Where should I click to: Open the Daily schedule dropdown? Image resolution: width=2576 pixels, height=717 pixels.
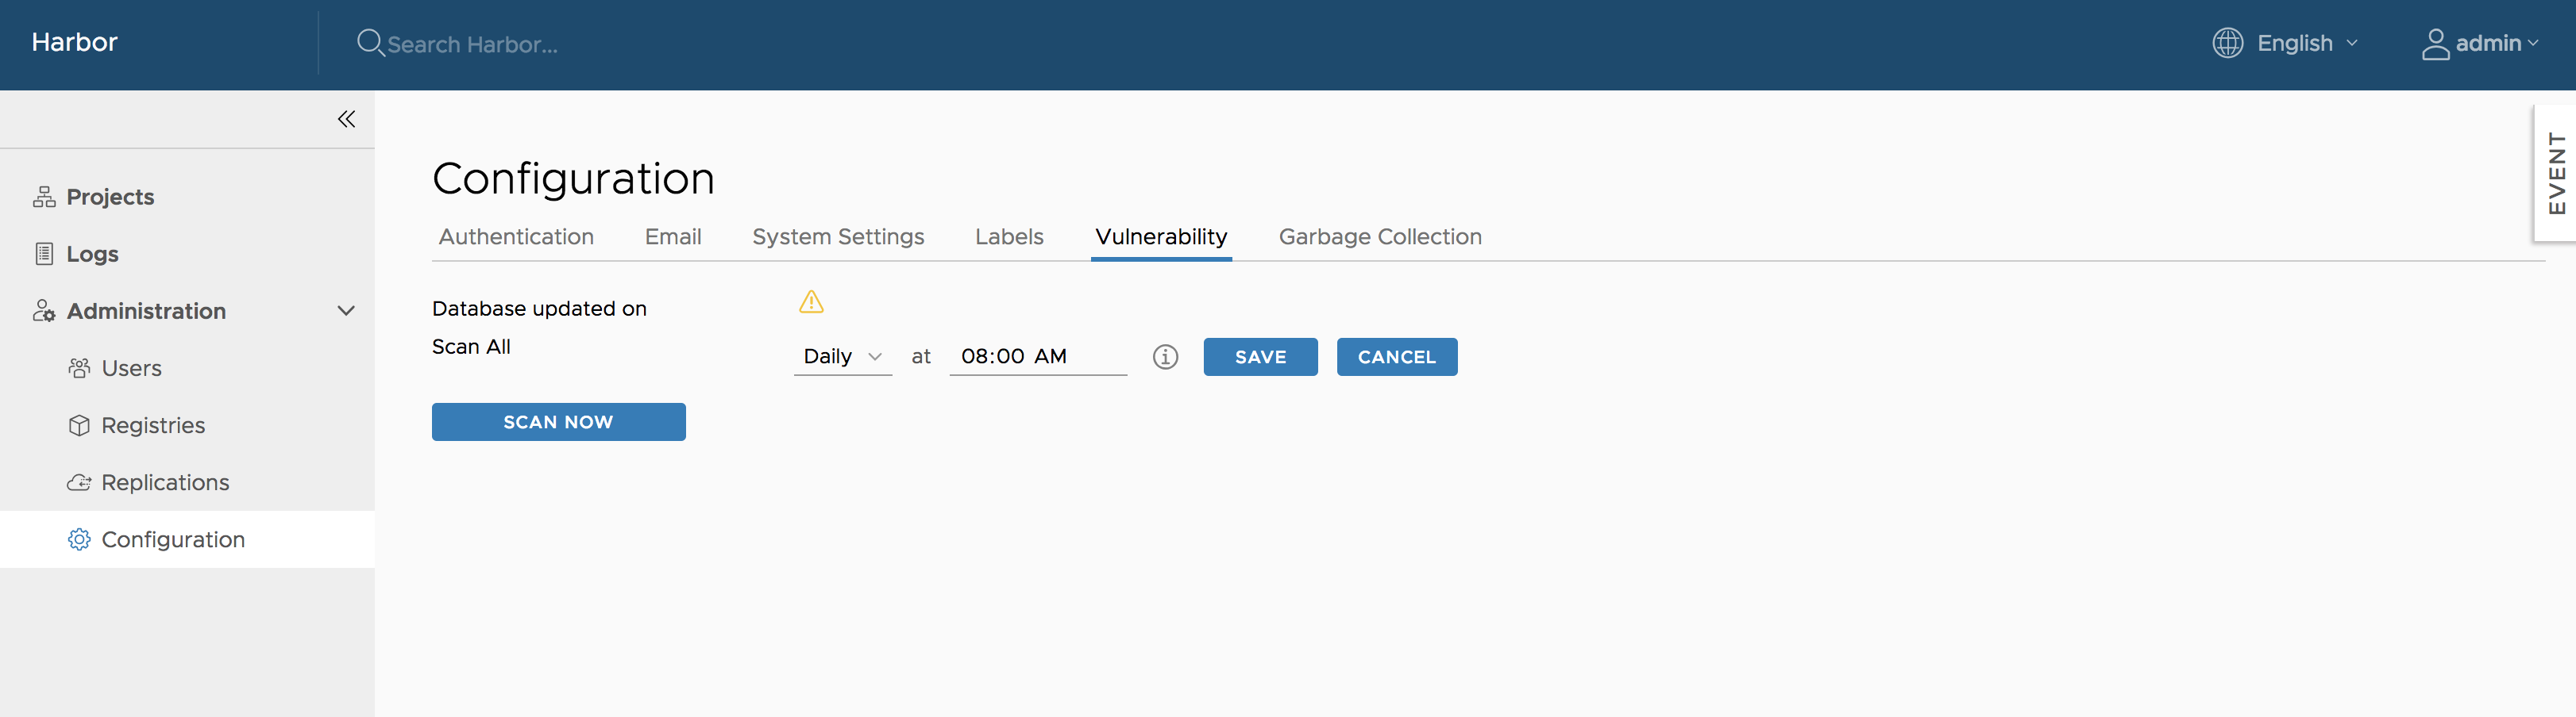[842, 356]
